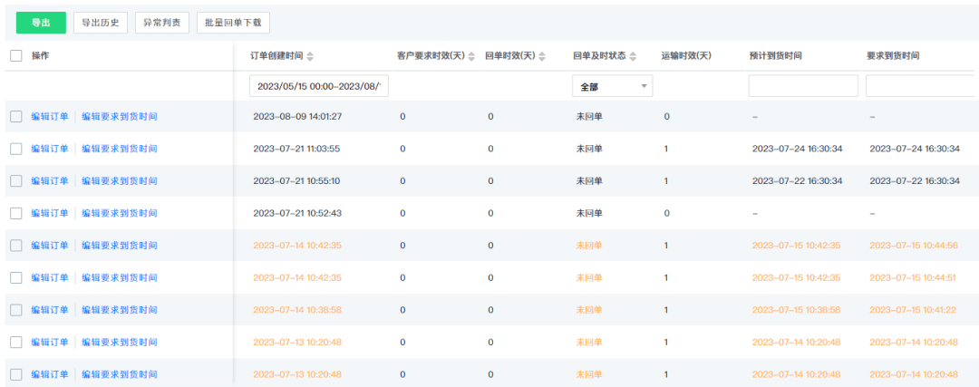The width and height of the screenshot is (979, 387).
Task: Focus the filter box under 预计到货时间
Action: 803,86
